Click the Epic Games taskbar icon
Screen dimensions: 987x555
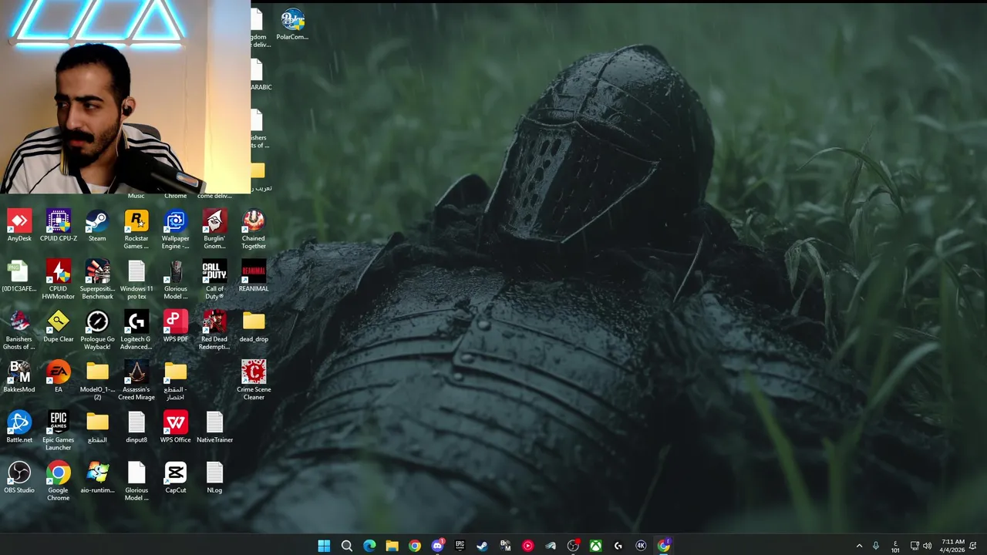460,546
